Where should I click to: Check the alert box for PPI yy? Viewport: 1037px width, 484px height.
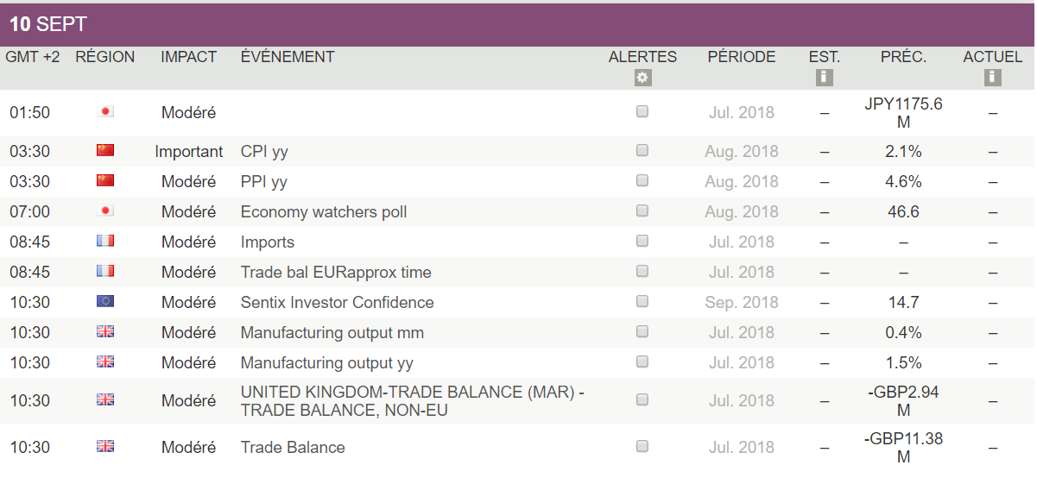(642, 180)
